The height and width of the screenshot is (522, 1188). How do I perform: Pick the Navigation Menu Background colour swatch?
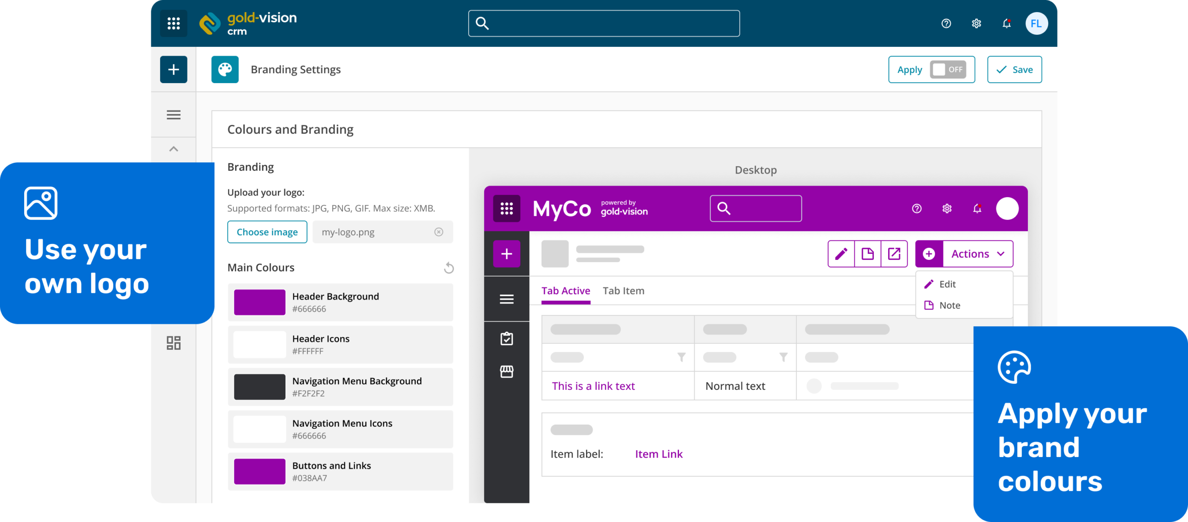tap(260, 387)
